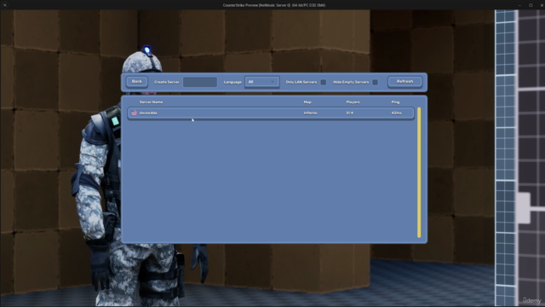Click the 0/4 players value
The height and width of the screenshot is (307, 545).
point(350,113)
